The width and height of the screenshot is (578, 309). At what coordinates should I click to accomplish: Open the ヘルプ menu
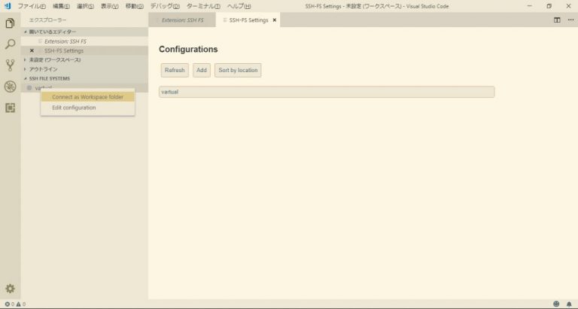point(239,6)
